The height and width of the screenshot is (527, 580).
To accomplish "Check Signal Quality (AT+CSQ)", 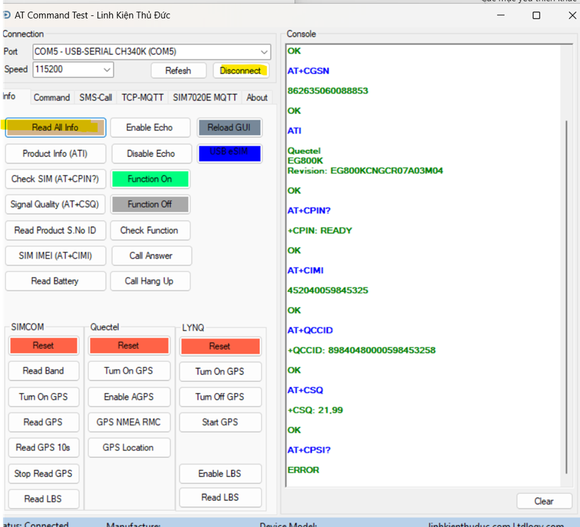I will tap(55, 204).
